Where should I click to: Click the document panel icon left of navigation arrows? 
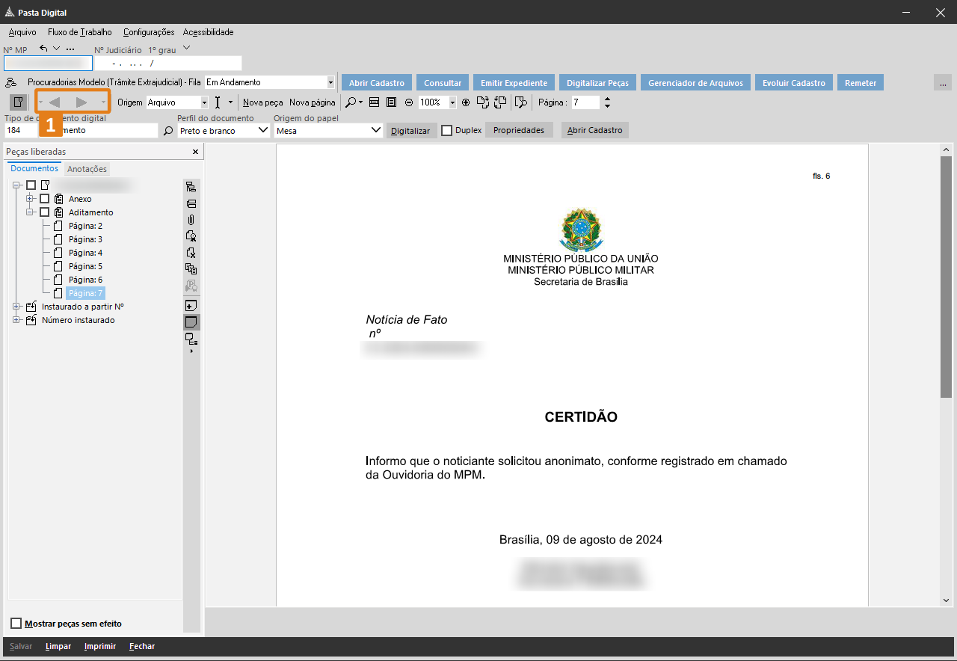19,102
